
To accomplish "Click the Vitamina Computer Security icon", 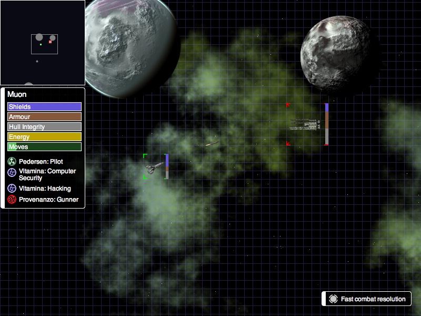I will click(x=12, y=172).
